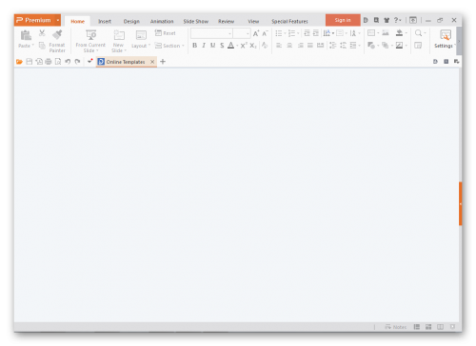The image size is (476, 346).
Task: Align text right
Action: pyautogui.click(x=300, y=46)
